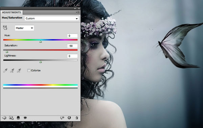The image size is (203, 128).
Task: Click the Hue value field
Action: [72, 36]
